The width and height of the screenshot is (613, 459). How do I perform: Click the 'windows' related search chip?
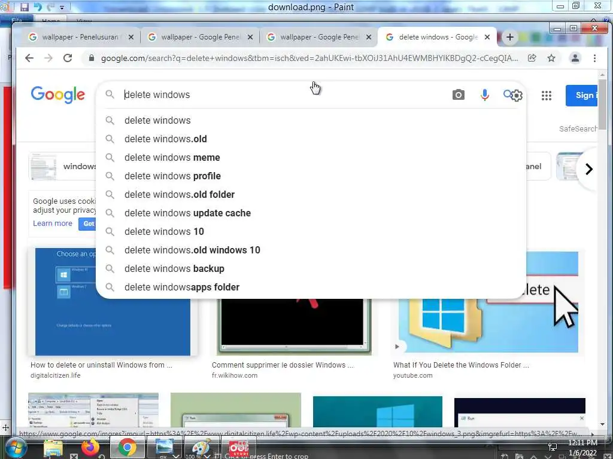click(x=62, y=166)
